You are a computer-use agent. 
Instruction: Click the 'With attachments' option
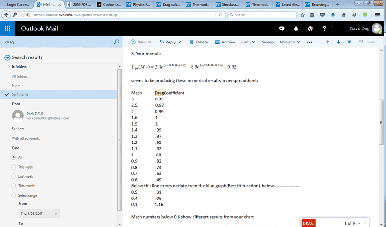[x=27, y=139]
